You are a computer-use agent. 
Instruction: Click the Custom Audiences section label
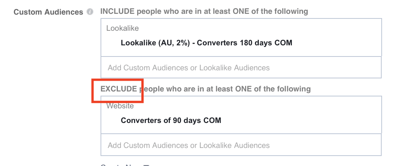[49, 12]
